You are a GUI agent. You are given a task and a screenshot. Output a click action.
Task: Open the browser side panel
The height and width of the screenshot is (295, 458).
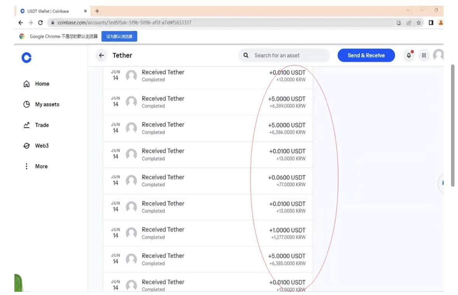[431, 23]
